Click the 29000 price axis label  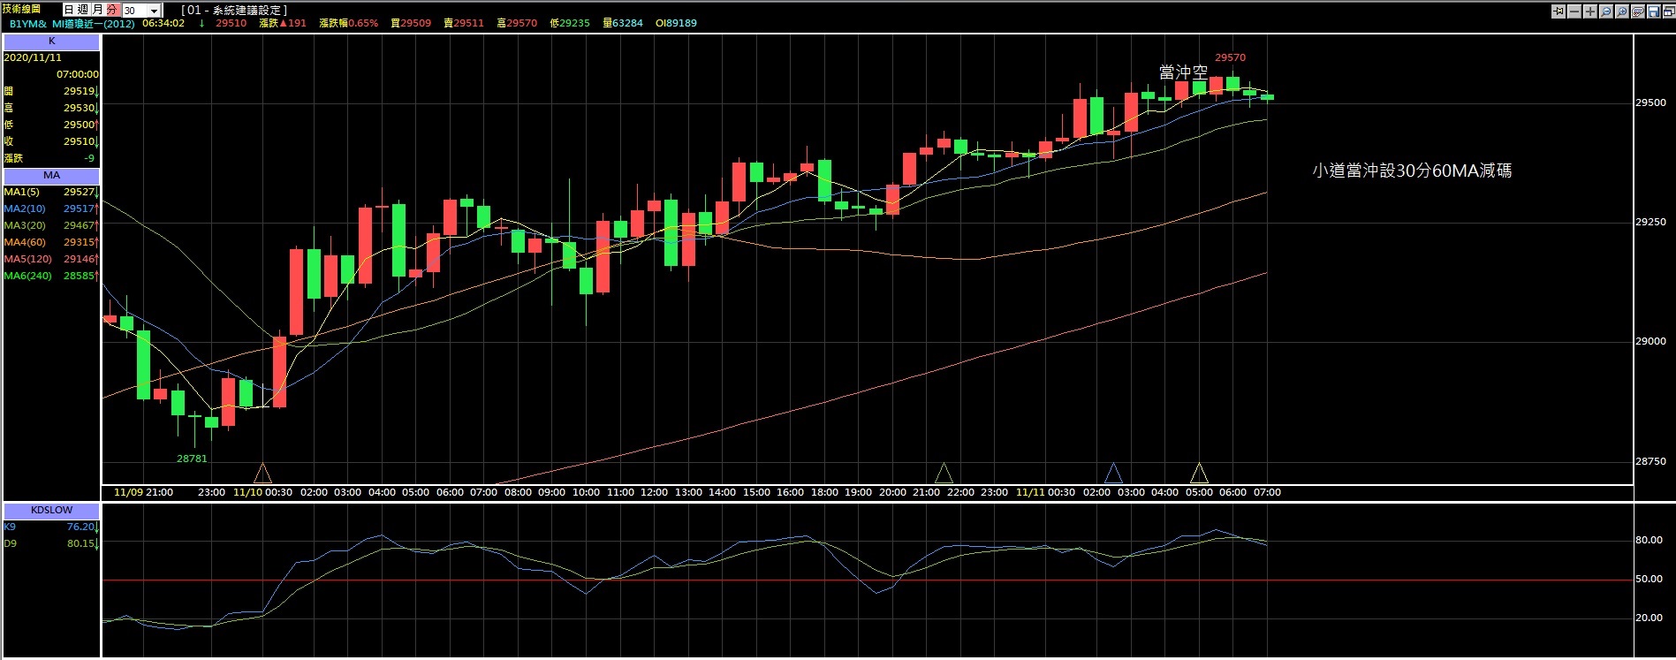click(x=1650, y=341)
